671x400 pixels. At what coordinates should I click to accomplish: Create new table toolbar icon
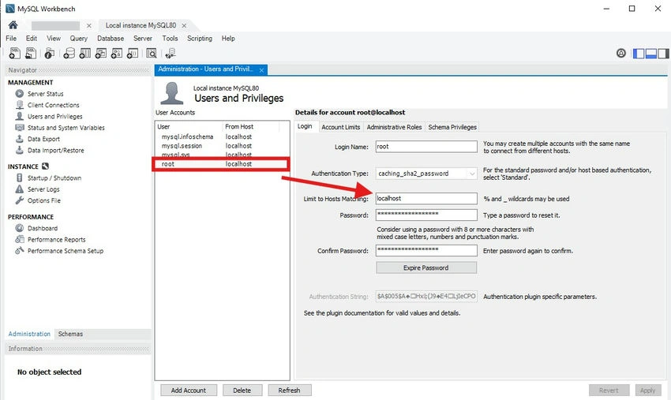coord(84,53)
